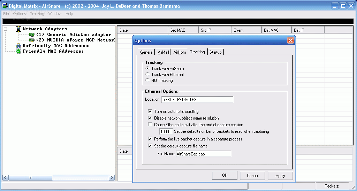Close the Options dialog with red X
357x191 pixels.
(290, 40)
